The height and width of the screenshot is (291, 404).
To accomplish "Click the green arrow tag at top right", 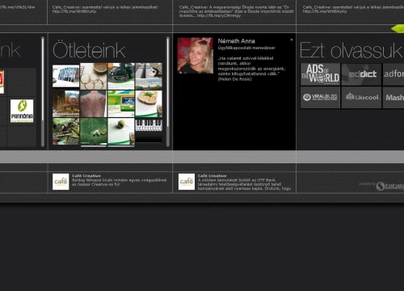I will pyautogui.click(x=398, y=29).
